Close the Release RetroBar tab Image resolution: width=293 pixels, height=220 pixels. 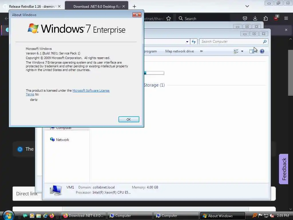(x=59, y=6)
